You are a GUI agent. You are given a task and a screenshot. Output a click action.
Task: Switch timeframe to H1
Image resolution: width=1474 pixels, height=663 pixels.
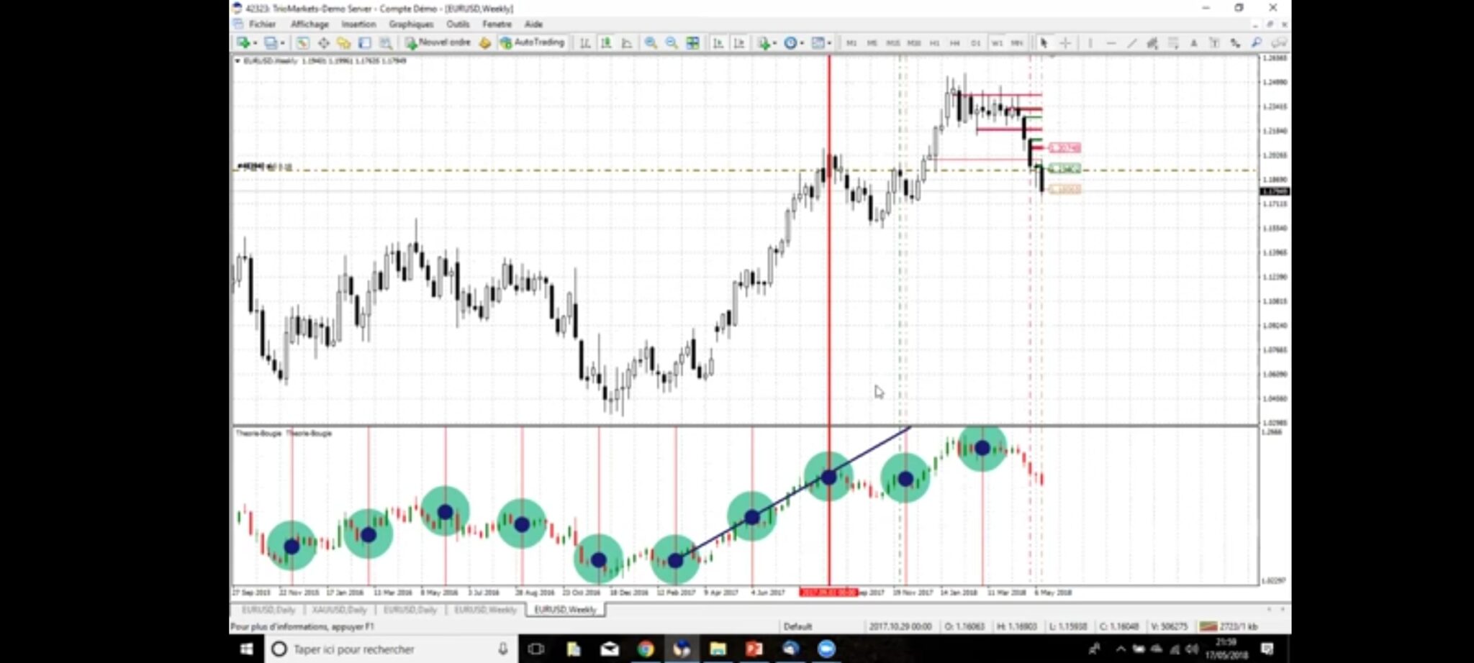(935, 43)
